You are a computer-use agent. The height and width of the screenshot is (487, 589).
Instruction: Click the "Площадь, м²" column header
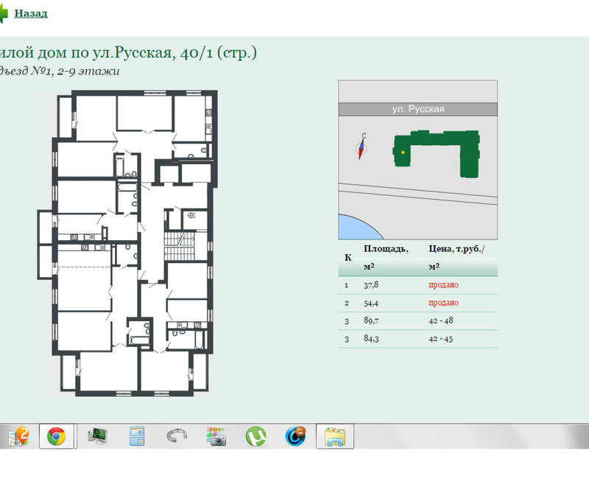click(x=385, y=257)
